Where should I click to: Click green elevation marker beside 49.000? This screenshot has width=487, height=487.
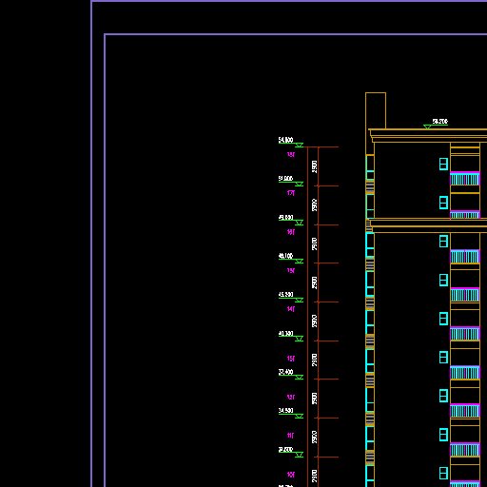coord(299,223)
